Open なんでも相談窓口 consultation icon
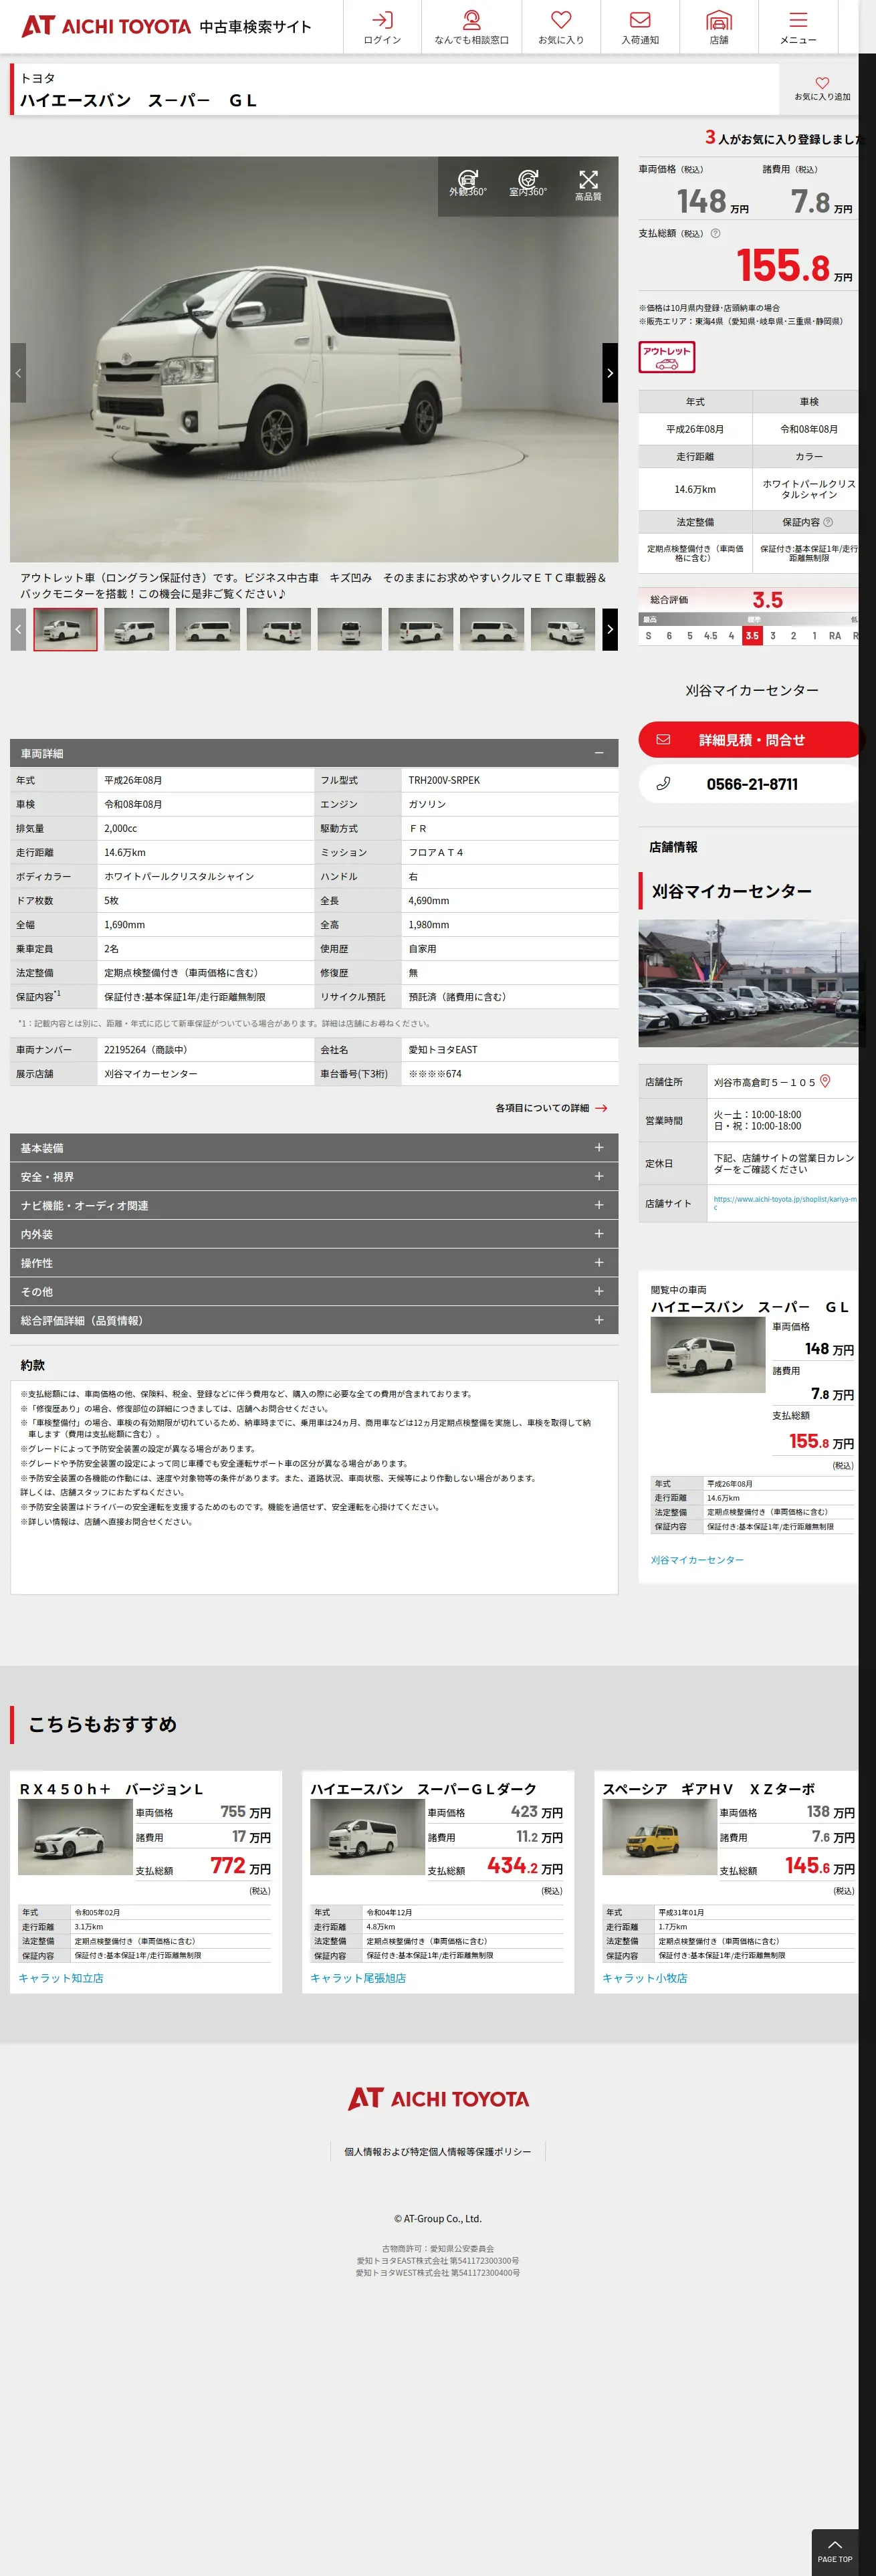This screenshot has width=876, height=2576. [471, 27]
